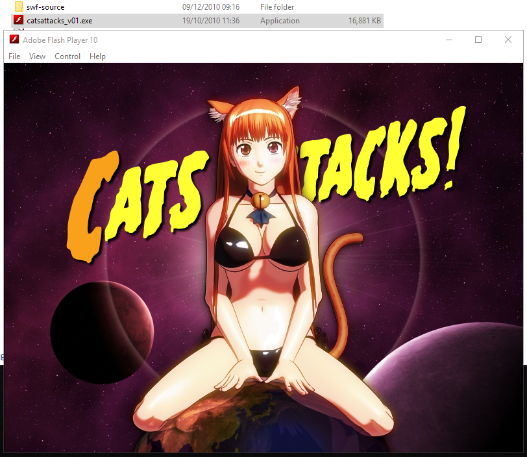Click the 16,881 KB size cell
The width and height of the screenshot is (527, 457).
[365, 21]
